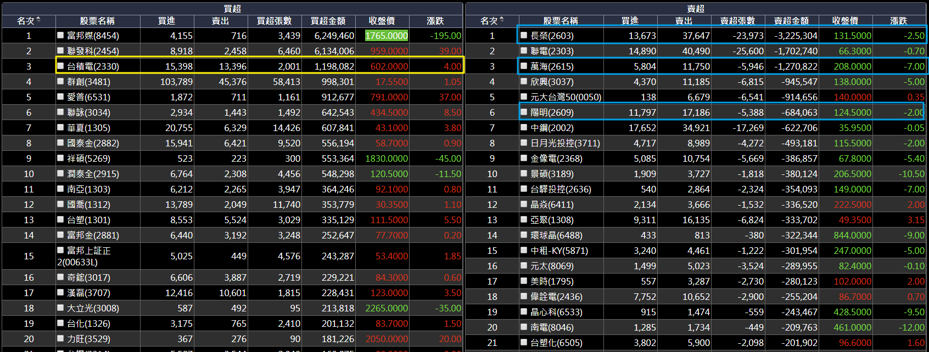Viewport: 929px width, 352px height.
Task: Click the sort arrows beside 名次 in 買超 table
Action: pos(38,20)
